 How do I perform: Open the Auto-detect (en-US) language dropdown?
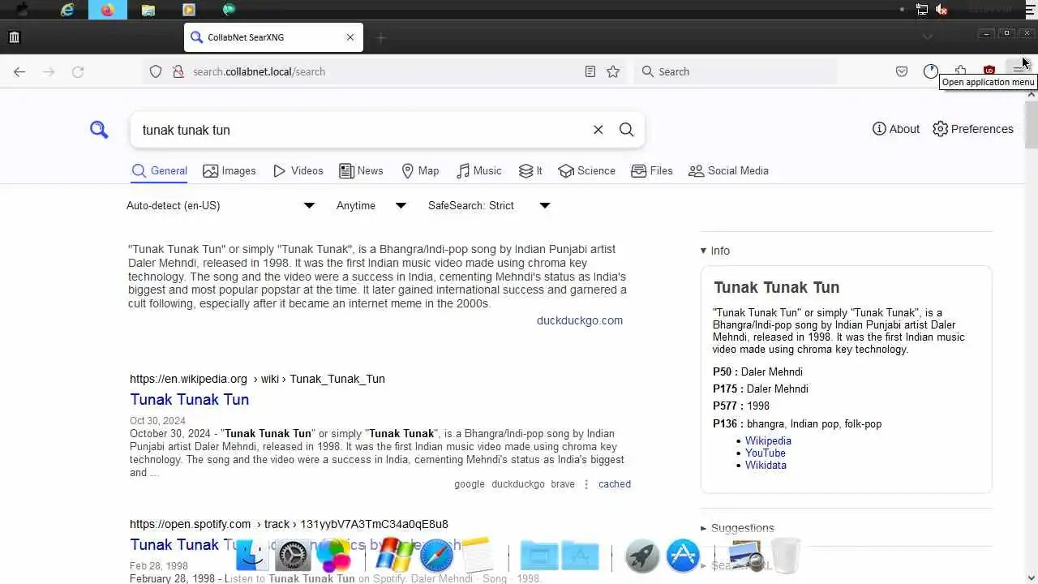[x=221, y=205]
